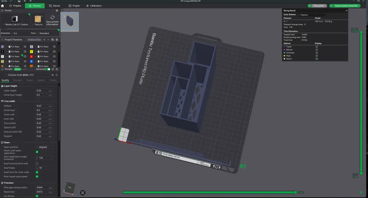
Task: Search process settings with magnifier icon
Action: (x=57, y=75)
